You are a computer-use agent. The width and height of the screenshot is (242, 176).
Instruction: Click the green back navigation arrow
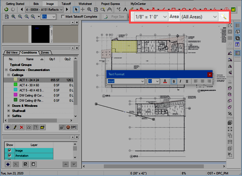pyautogui.click(x=6, y=10)
